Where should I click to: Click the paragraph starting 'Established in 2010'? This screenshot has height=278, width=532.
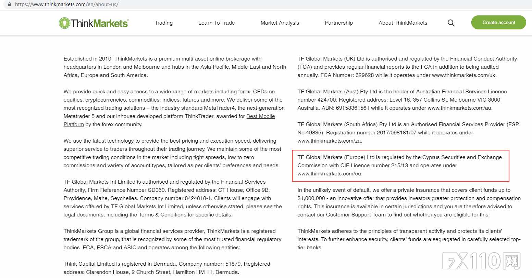click(175, 67)
